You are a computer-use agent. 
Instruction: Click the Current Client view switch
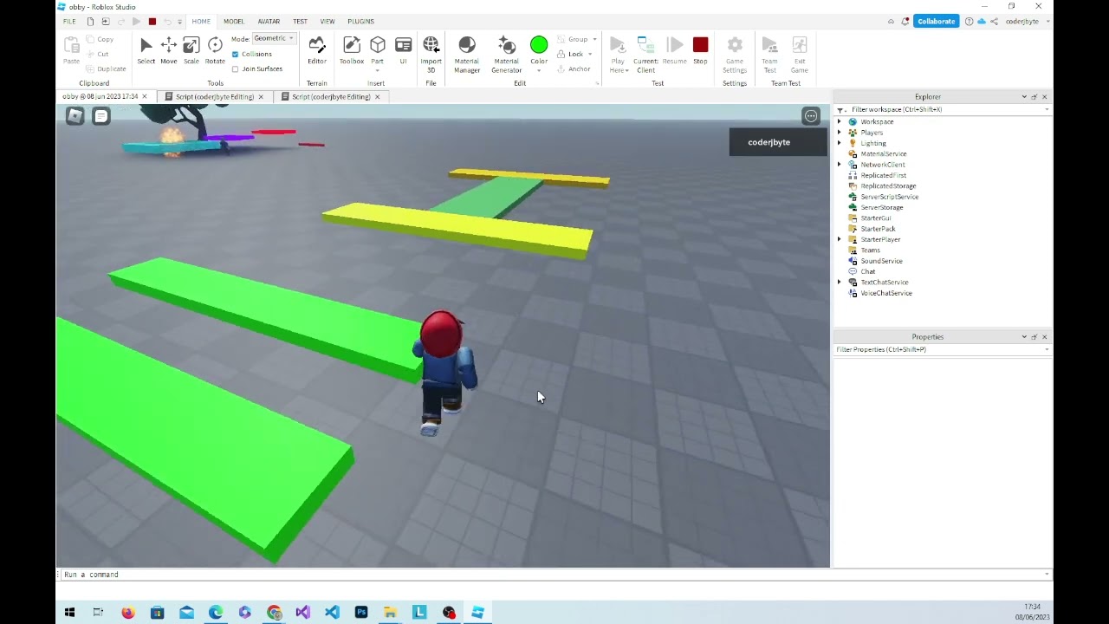point(645,54)
